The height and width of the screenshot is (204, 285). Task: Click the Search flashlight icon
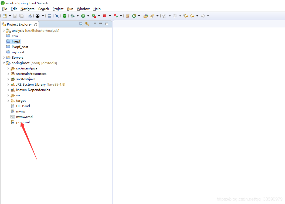coord(152,16)
